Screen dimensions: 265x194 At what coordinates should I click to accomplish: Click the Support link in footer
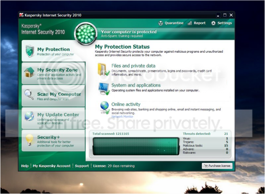click(82, 166)
